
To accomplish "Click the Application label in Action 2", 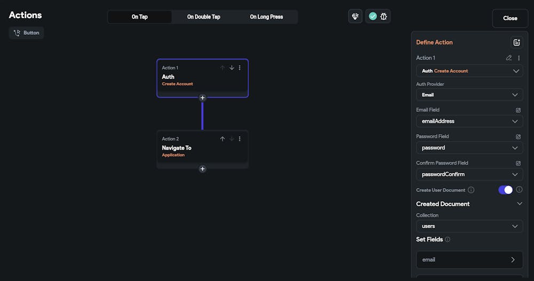I will click(x=173, y=155).
